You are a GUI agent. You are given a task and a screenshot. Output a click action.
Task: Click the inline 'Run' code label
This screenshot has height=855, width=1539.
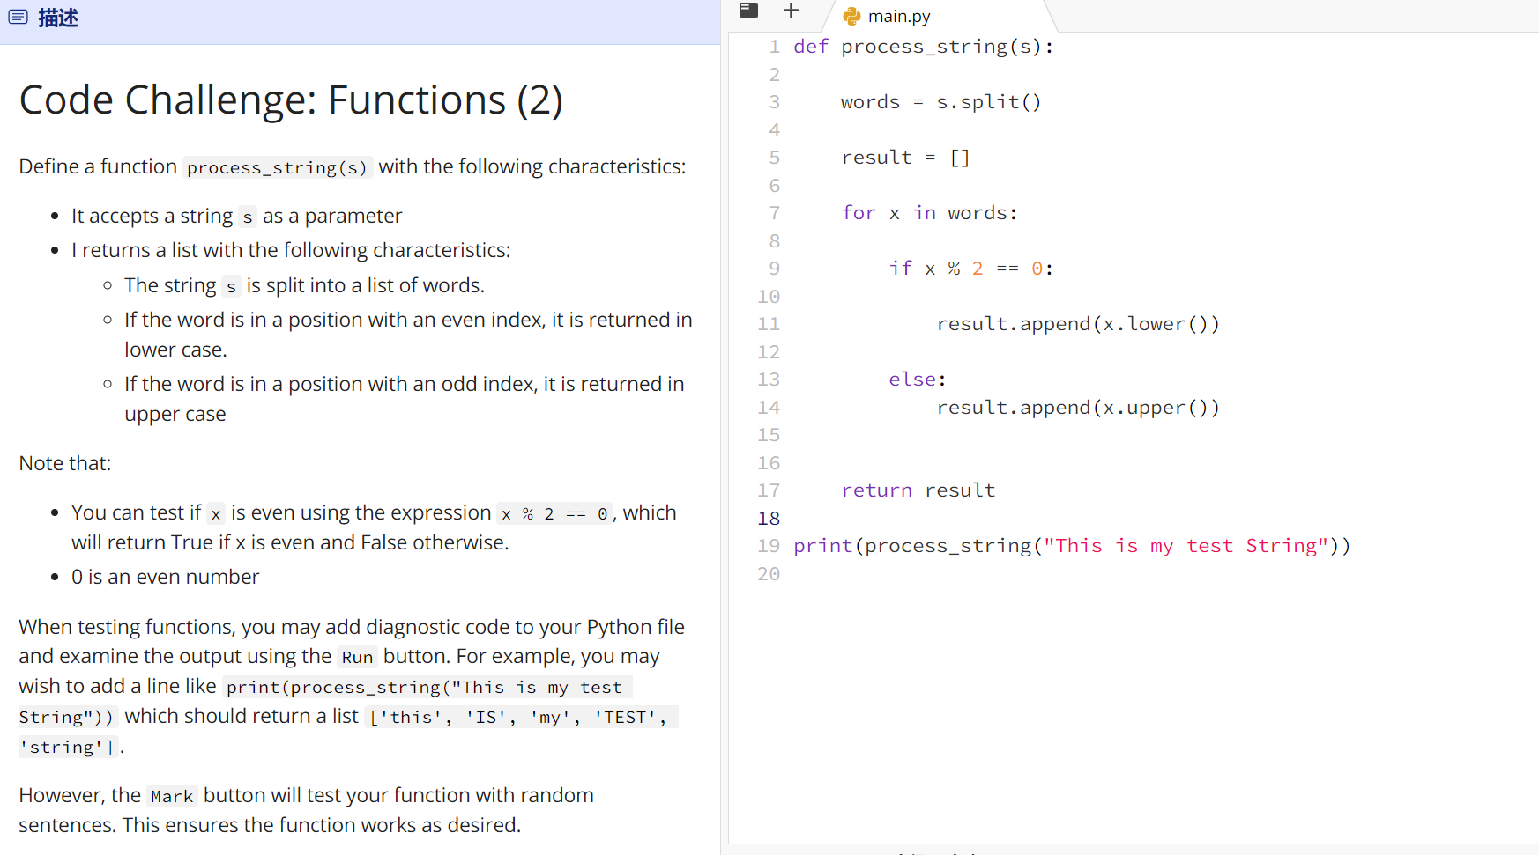tap(357, 657)
